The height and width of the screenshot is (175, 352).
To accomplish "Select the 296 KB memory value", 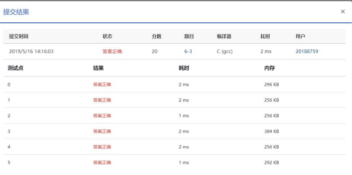I will 272,85.
